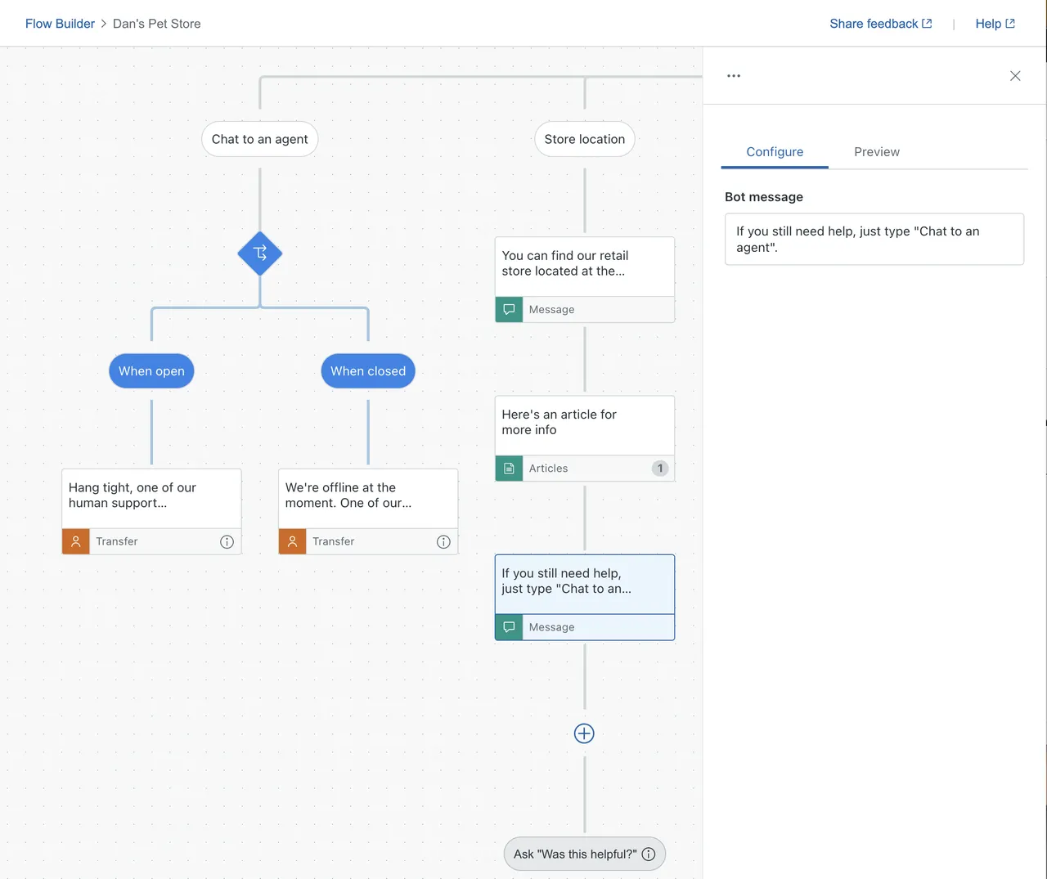Click info icon beside Was this helpful
The width and height of the screenshot is (1047, 879).
pos(649,854)
